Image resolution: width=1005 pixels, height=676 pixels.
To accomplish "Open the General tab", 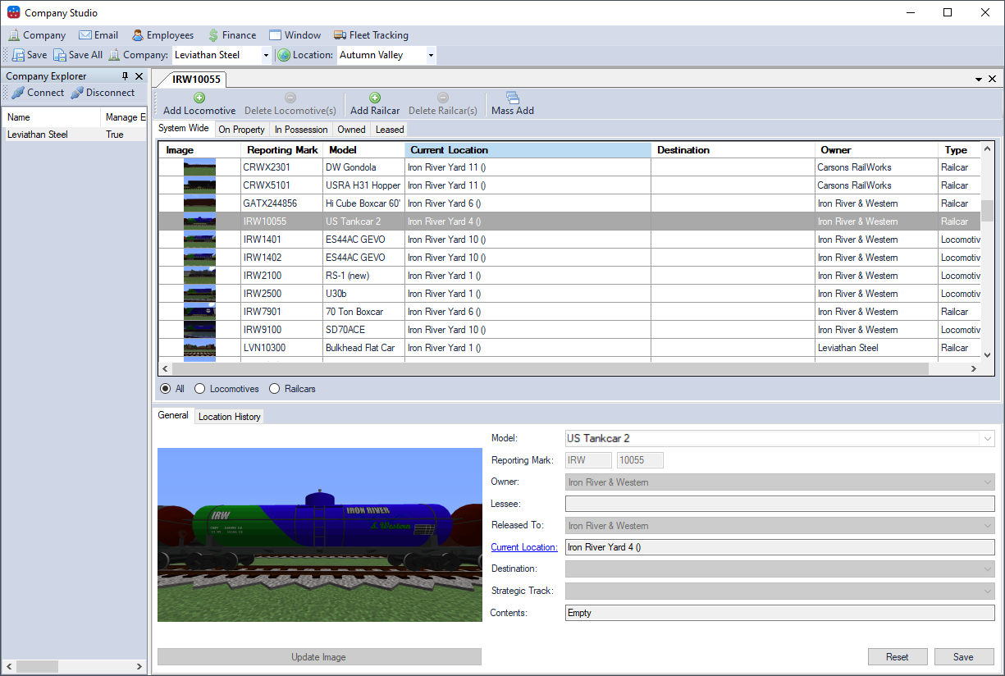I will tap(173, 415).
